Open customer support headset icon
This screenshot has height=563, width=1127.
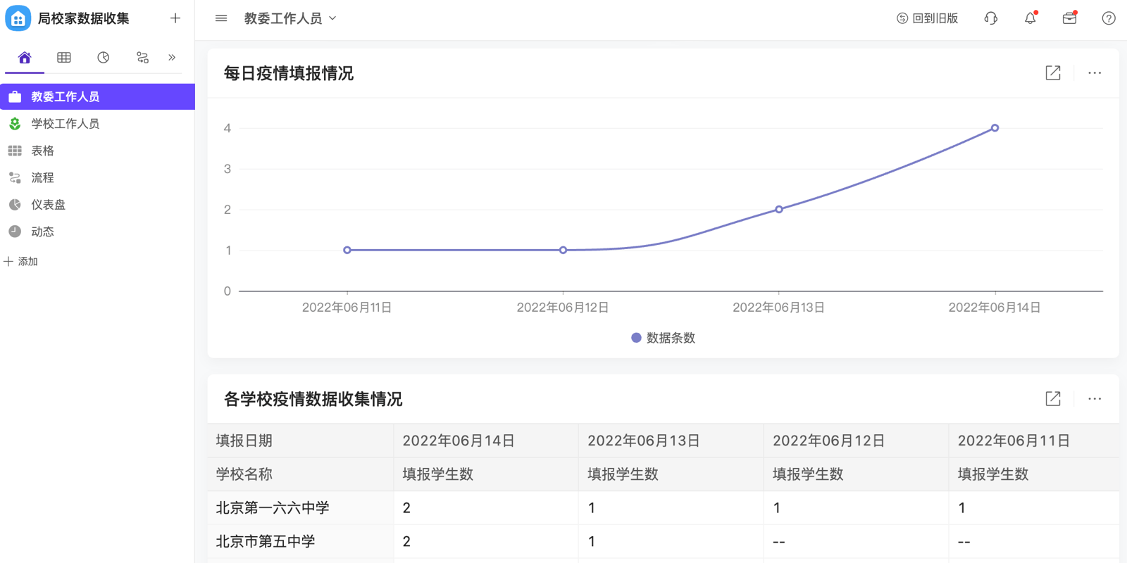pos(990,18)
